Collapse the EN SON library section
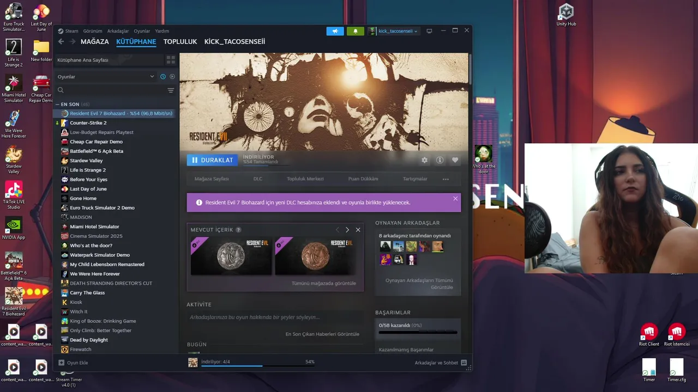698x392 pixels. (x=57, y=104)
